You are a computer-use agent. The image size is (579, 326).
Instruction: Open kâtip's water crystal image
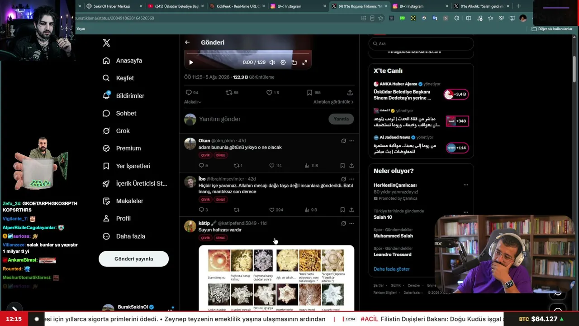[x=276, y=278]
